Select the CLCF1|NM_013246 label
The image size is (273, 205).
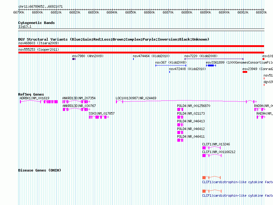[x=216, y=144]
